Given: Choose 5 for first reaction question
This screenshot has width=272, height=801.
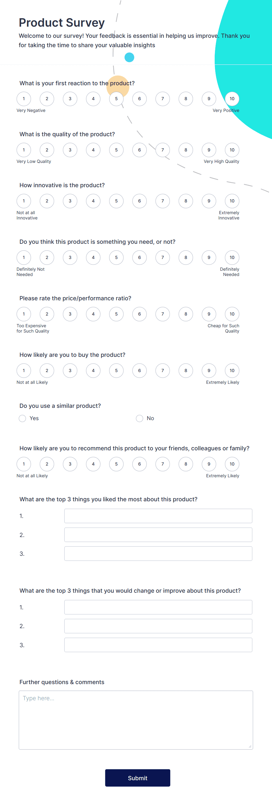Looking at the screenshot, I should click(x=116, y=98).
